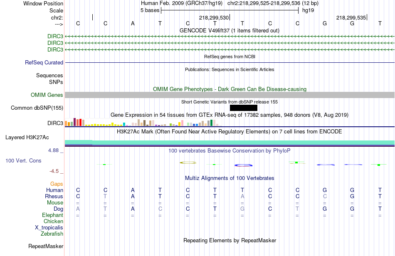
Task: Click the black Common dbSNP(155) variant block
Action: [x=244, y=108]
